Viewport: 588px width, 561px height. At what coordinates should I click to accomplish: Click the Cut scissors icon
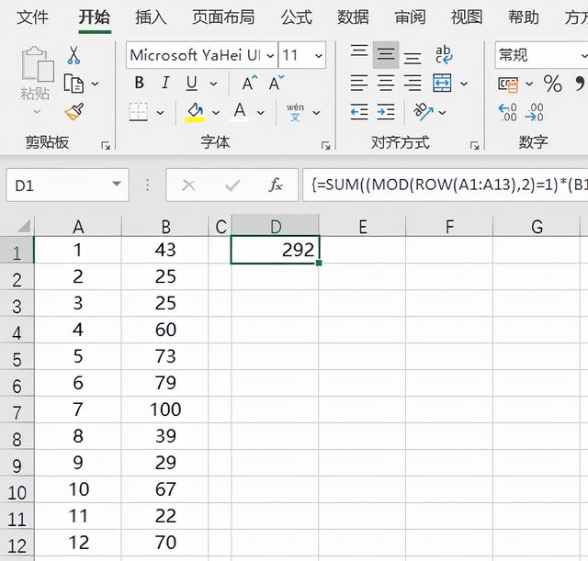pyautogui.click(x=73, y=55)
